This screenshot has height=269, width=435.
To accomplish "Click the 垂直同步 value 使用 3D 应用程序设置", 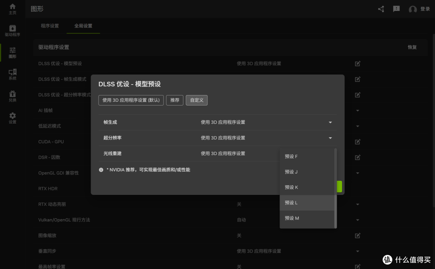I will 259,251.
